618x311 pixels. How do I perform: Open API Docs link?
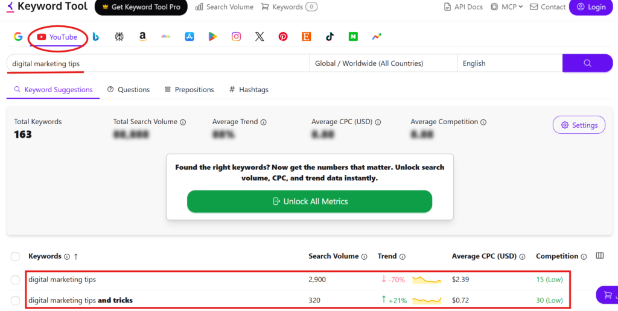click(x=463, y=7)
